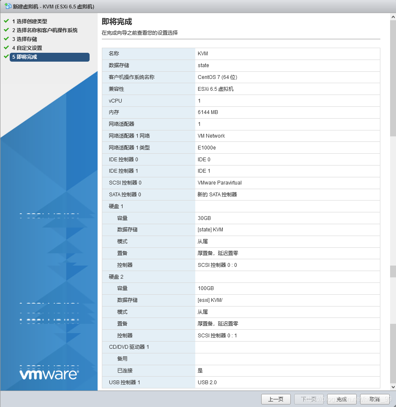Select the datastore value [state] KVM
The height and width of the screenshot is (407, 396).
(x=210, y=229)
